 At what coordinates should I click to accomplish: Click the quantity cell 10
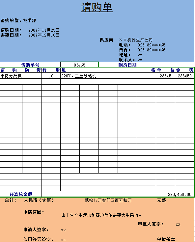click(51, 76)
